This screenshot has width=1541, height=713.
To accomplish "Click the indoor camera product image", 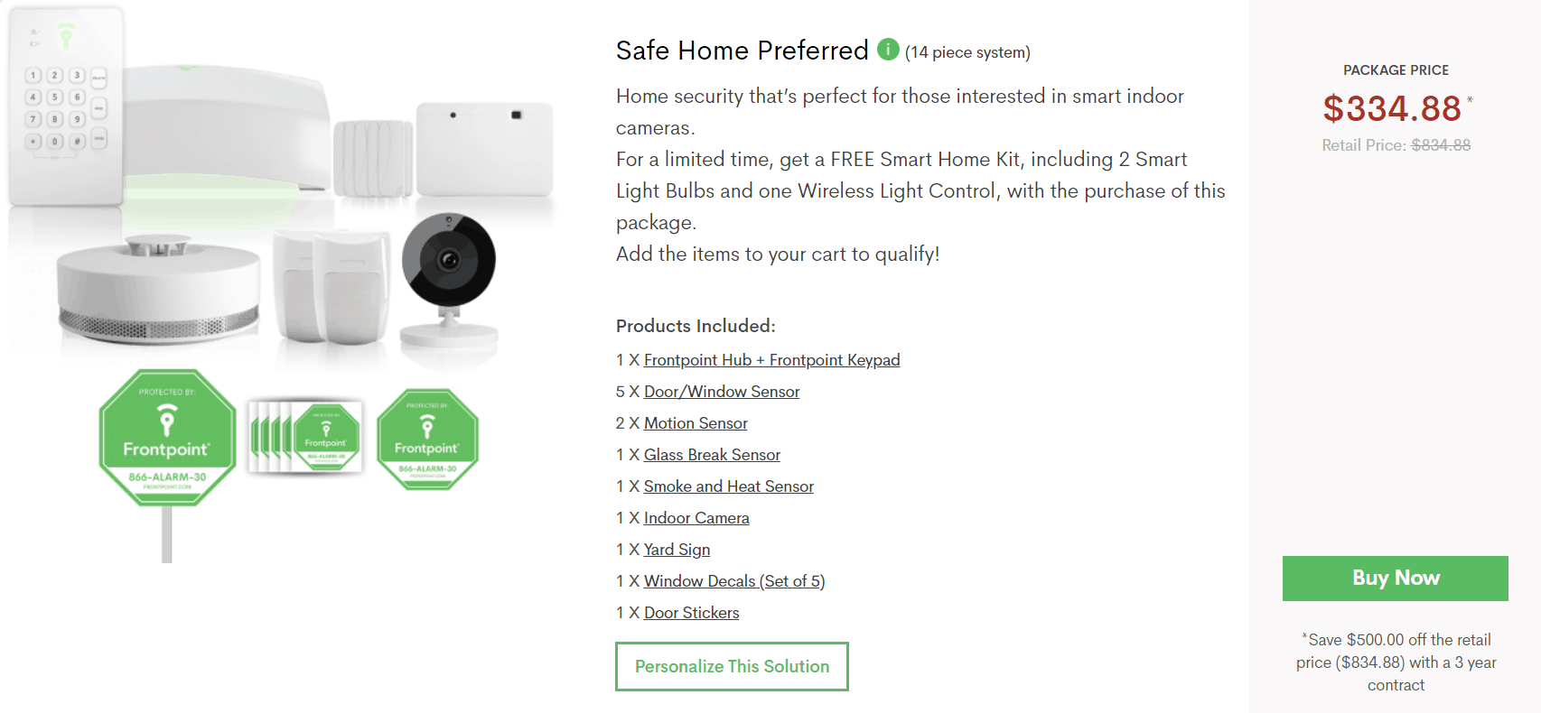I will point(448,278).
